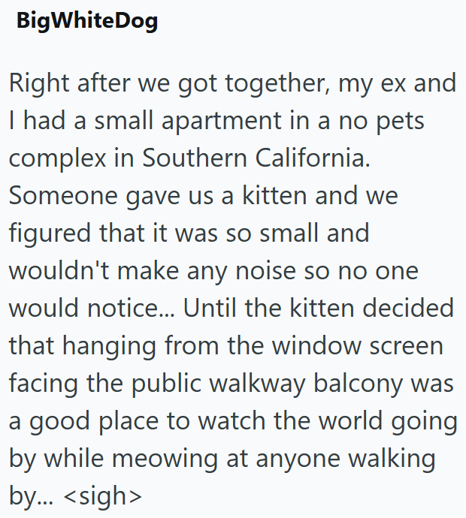
Task: Click the word "Right" starting the comment
Action: (x=35, y=83)
